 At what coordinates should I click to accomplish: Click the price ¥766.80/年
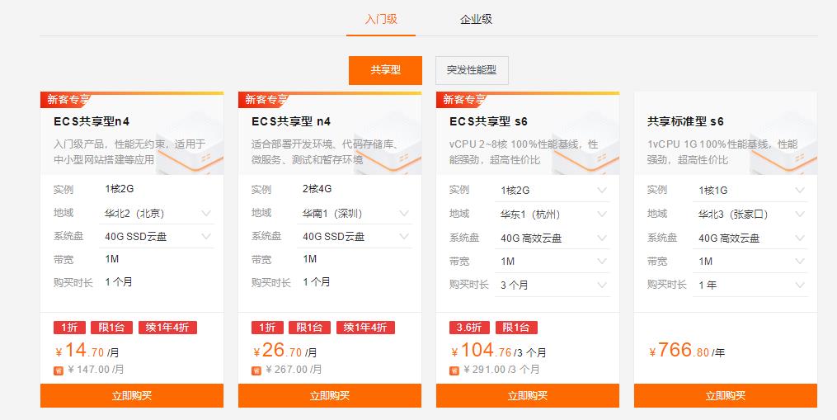pos(686,351)
